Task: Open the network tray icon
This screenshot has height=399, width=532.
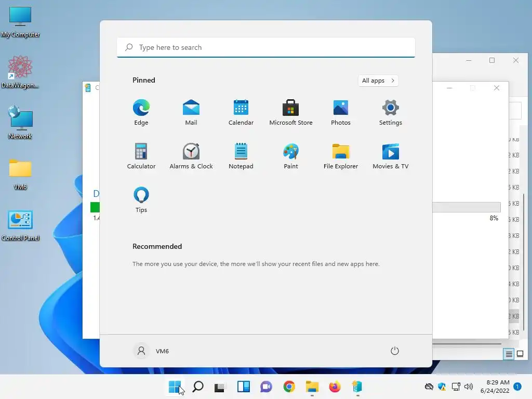Action: pyautogui.click(x=456, y=387)
